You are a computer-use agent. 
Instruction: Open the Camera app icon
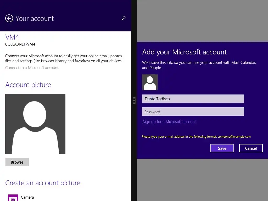[13, 198]
